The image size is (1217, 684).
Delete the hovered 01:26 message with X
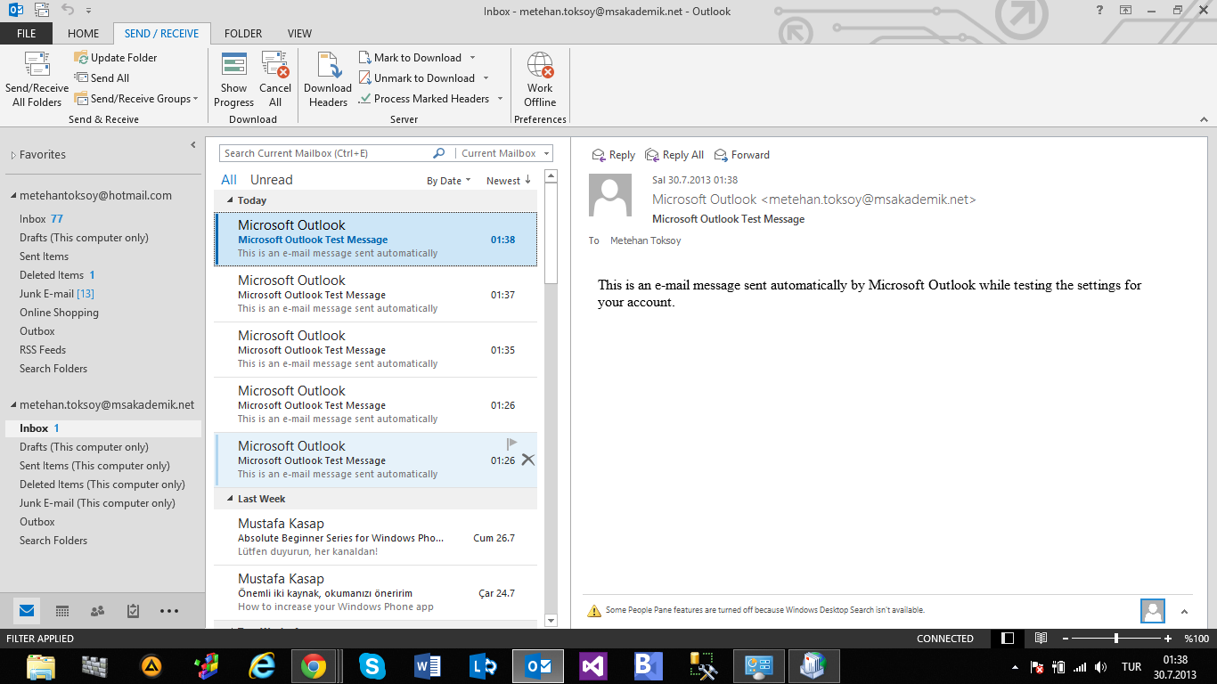click(527, 460)
